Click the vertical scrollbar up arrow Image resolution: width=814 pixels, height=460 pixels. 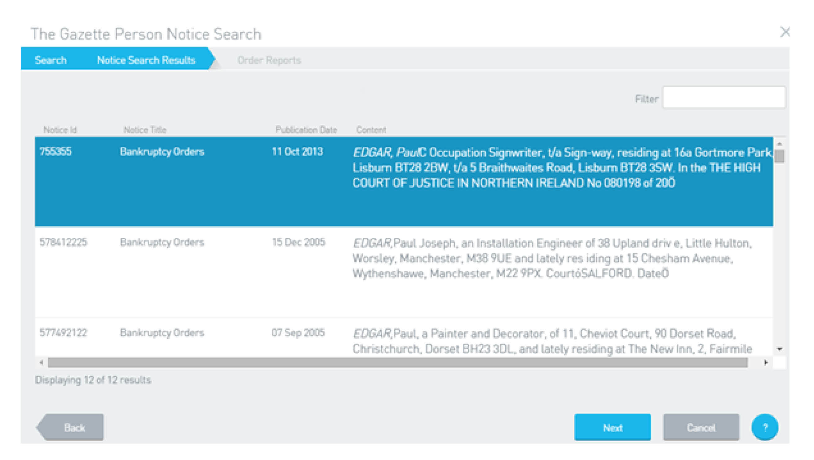coord(779,144)
